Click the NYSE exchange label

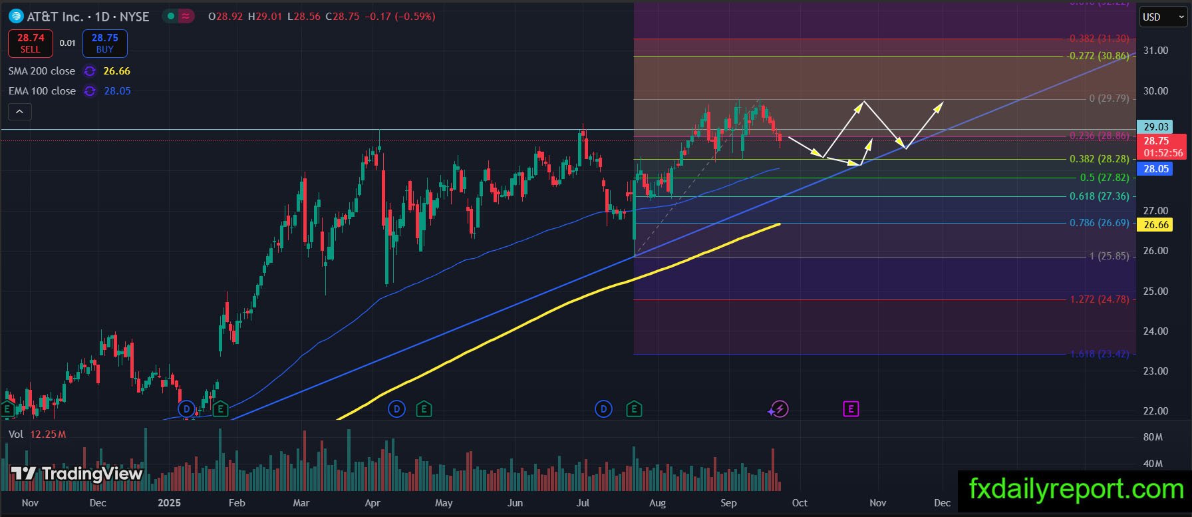click(135, 17)
